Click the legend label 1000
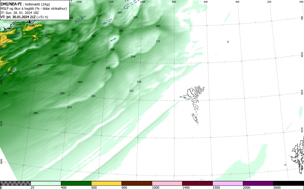Viewport: 304px width, 190px height. click(155, 188)
